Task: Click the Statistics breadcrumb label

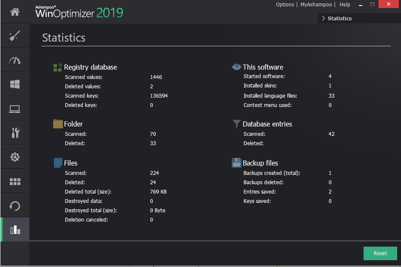Action: point(340,18)
